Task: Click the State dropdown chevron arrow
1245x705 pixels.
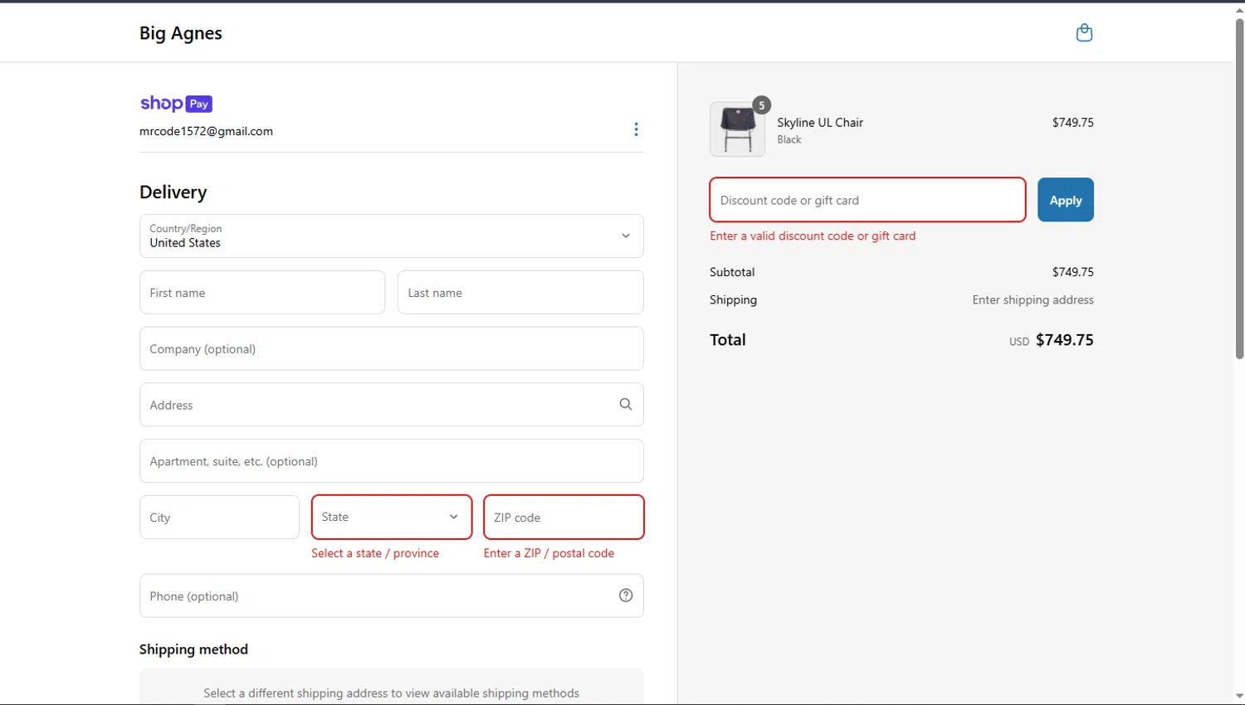Action: point(454,517)
